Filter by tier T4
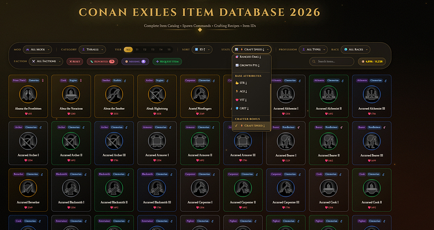434x230 pixels. (x=161, y=50)
